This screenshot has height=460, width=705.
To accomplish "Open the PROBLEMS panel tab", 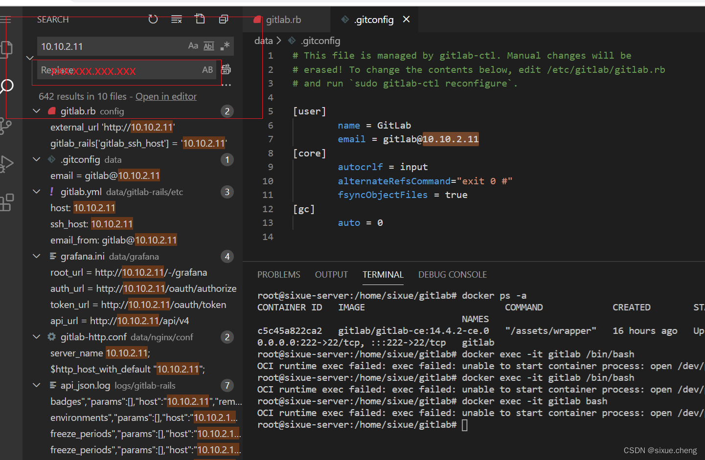I will tap(279, 275).
